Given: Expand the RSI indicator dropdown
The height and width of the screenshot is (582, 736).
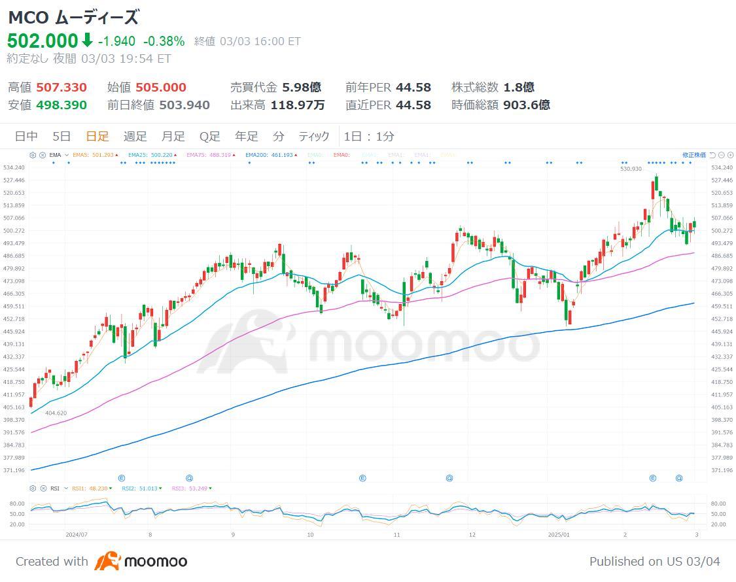Looking at the screenshot, I should (x=66, y=488).
